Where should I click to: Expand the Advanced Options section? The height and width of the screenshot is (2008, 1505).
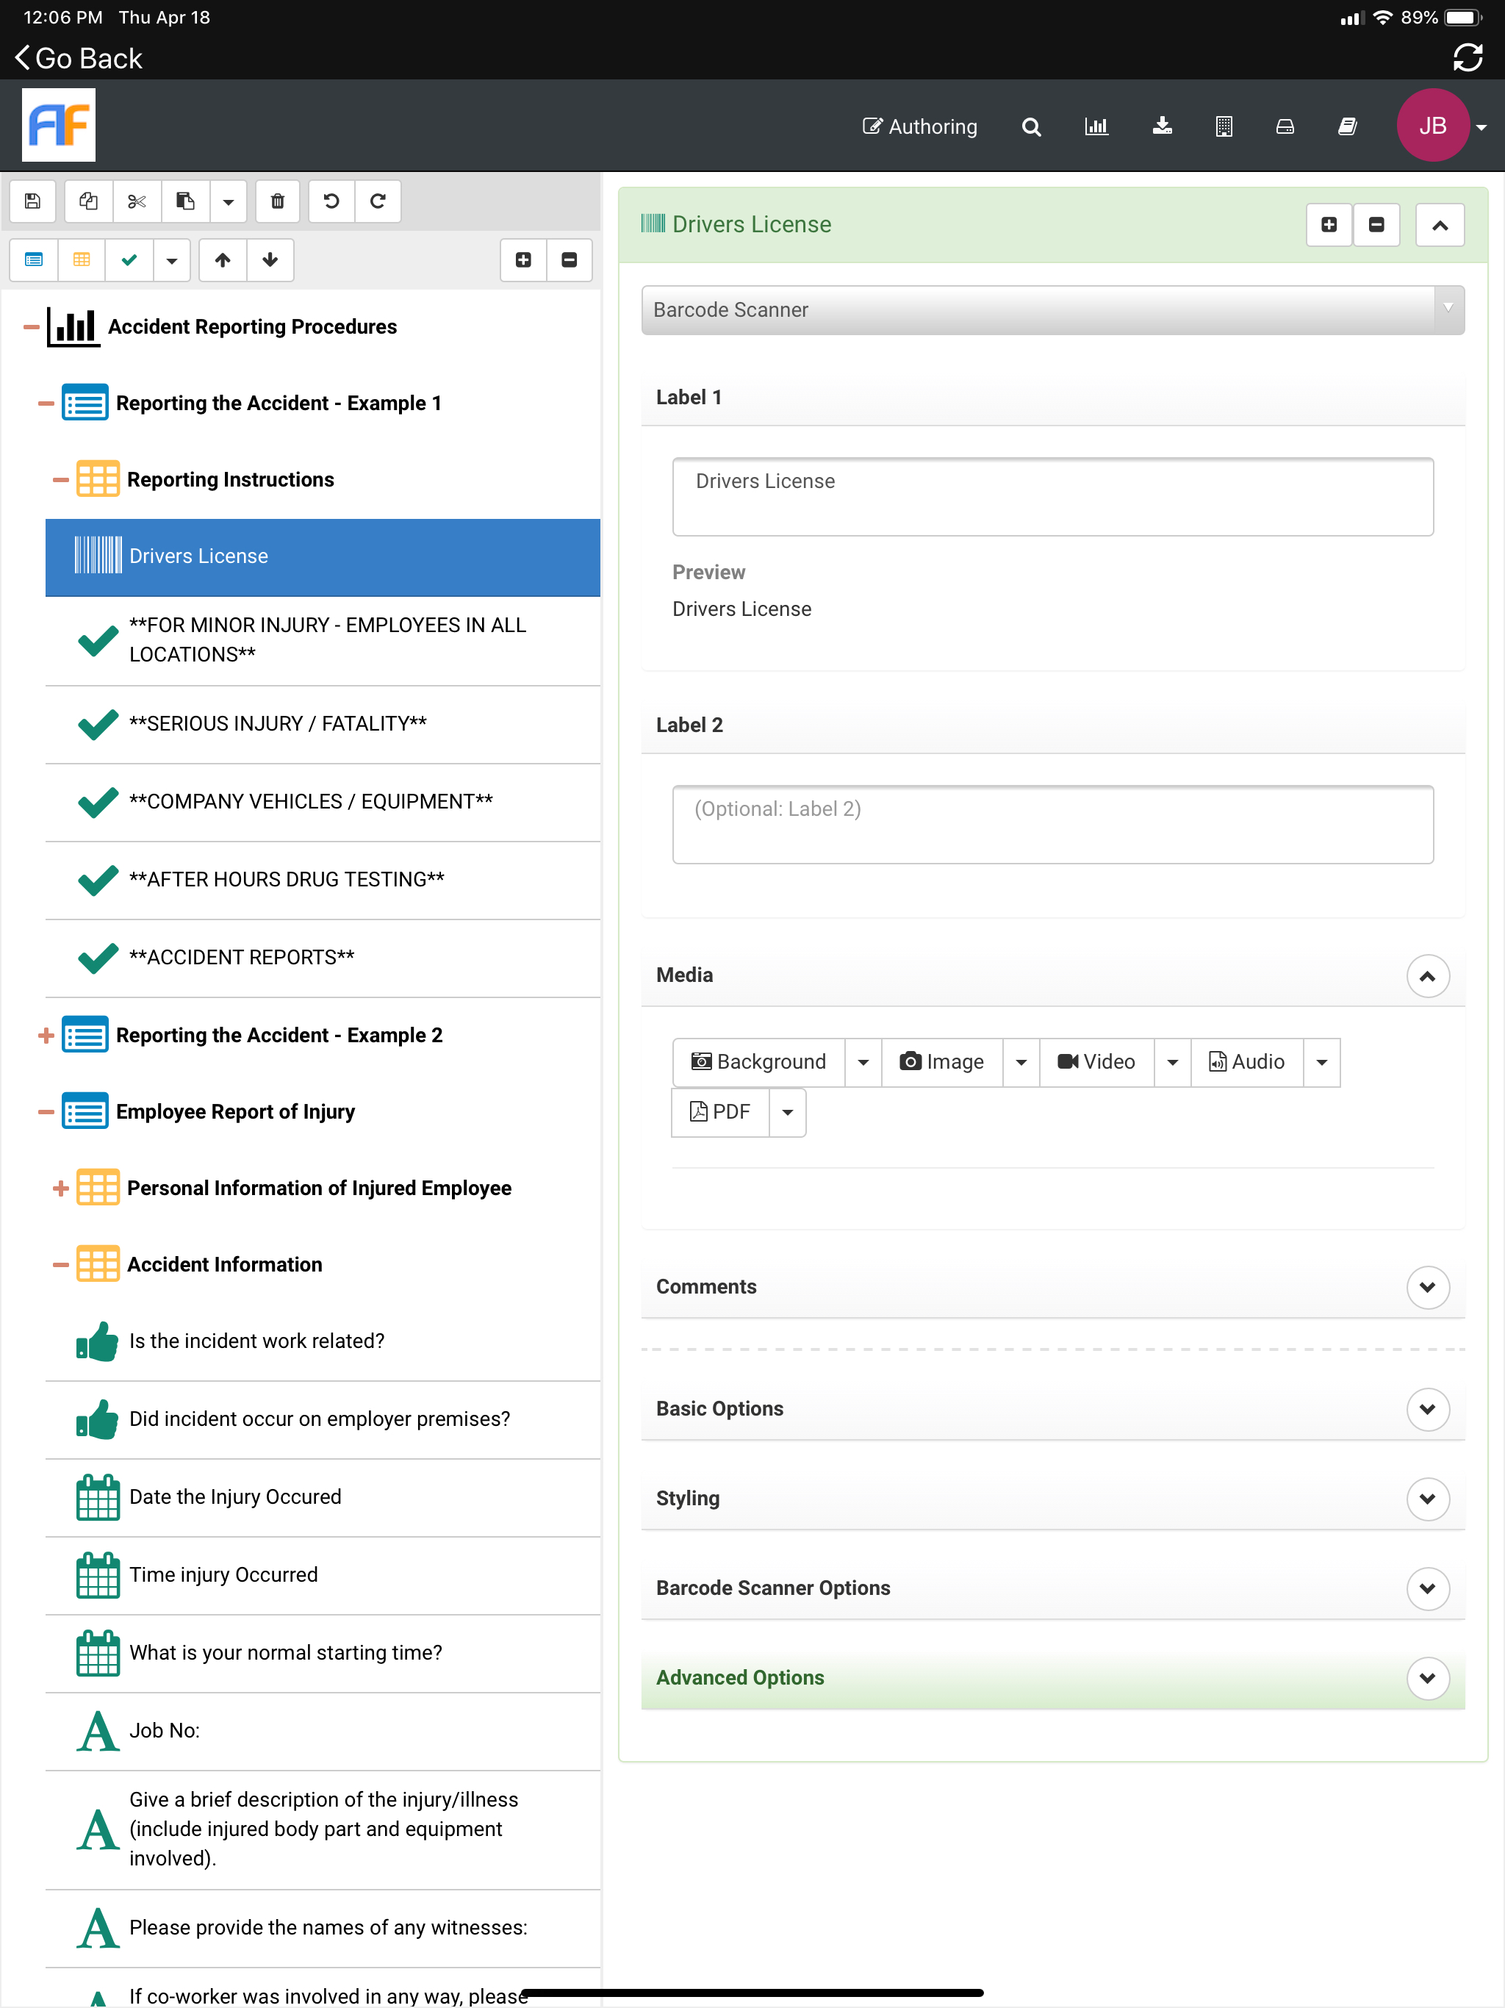pos(1427,1679)
